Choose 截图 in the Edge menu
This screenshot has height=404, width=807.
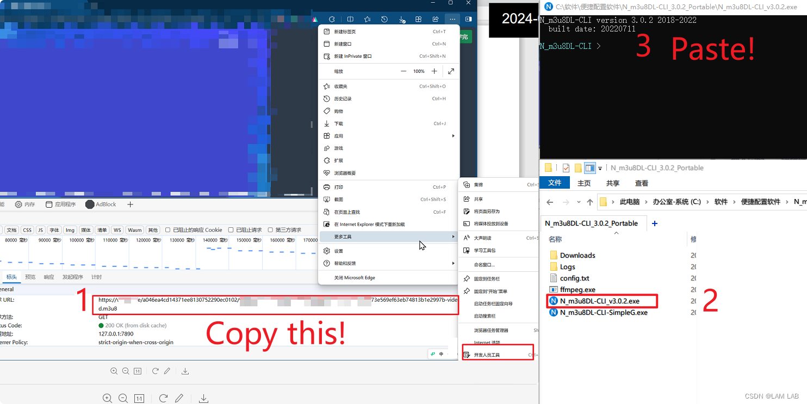point(389,200)
